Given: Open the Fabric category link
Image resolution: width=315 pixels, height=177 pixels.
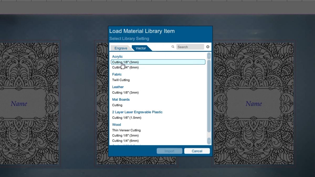Looking at the screenshot, I should (117, 74).
